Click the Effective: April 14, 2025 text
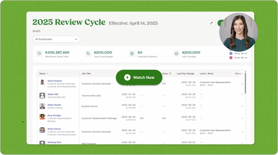This screenshot has height=155, width=278. 133,23
